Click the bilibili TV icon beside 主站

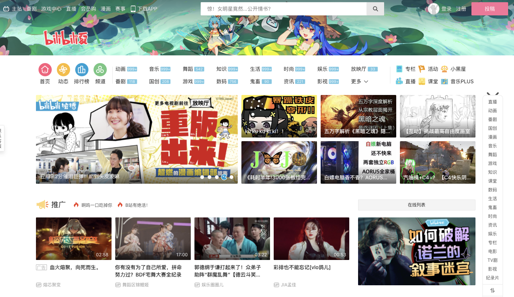click(6, 9)
